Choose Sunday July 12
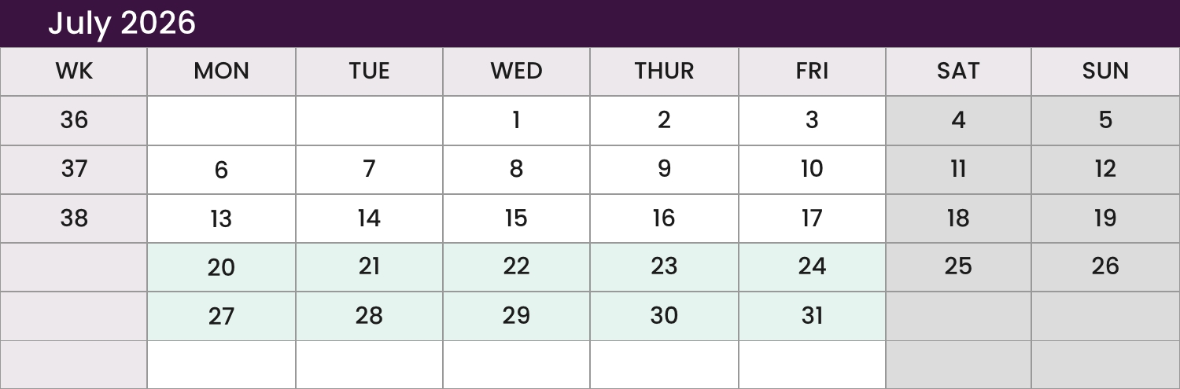The height and width of the screenshot is (389, 1180). click(x=1105, y=170)
